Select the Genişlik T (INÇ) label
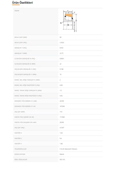Screen dimensions: 113x170 coord(21,48)
